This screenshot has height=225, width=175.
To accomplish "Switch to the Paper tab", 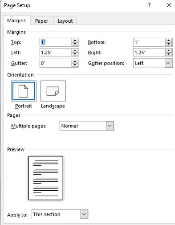I will 41,21.
